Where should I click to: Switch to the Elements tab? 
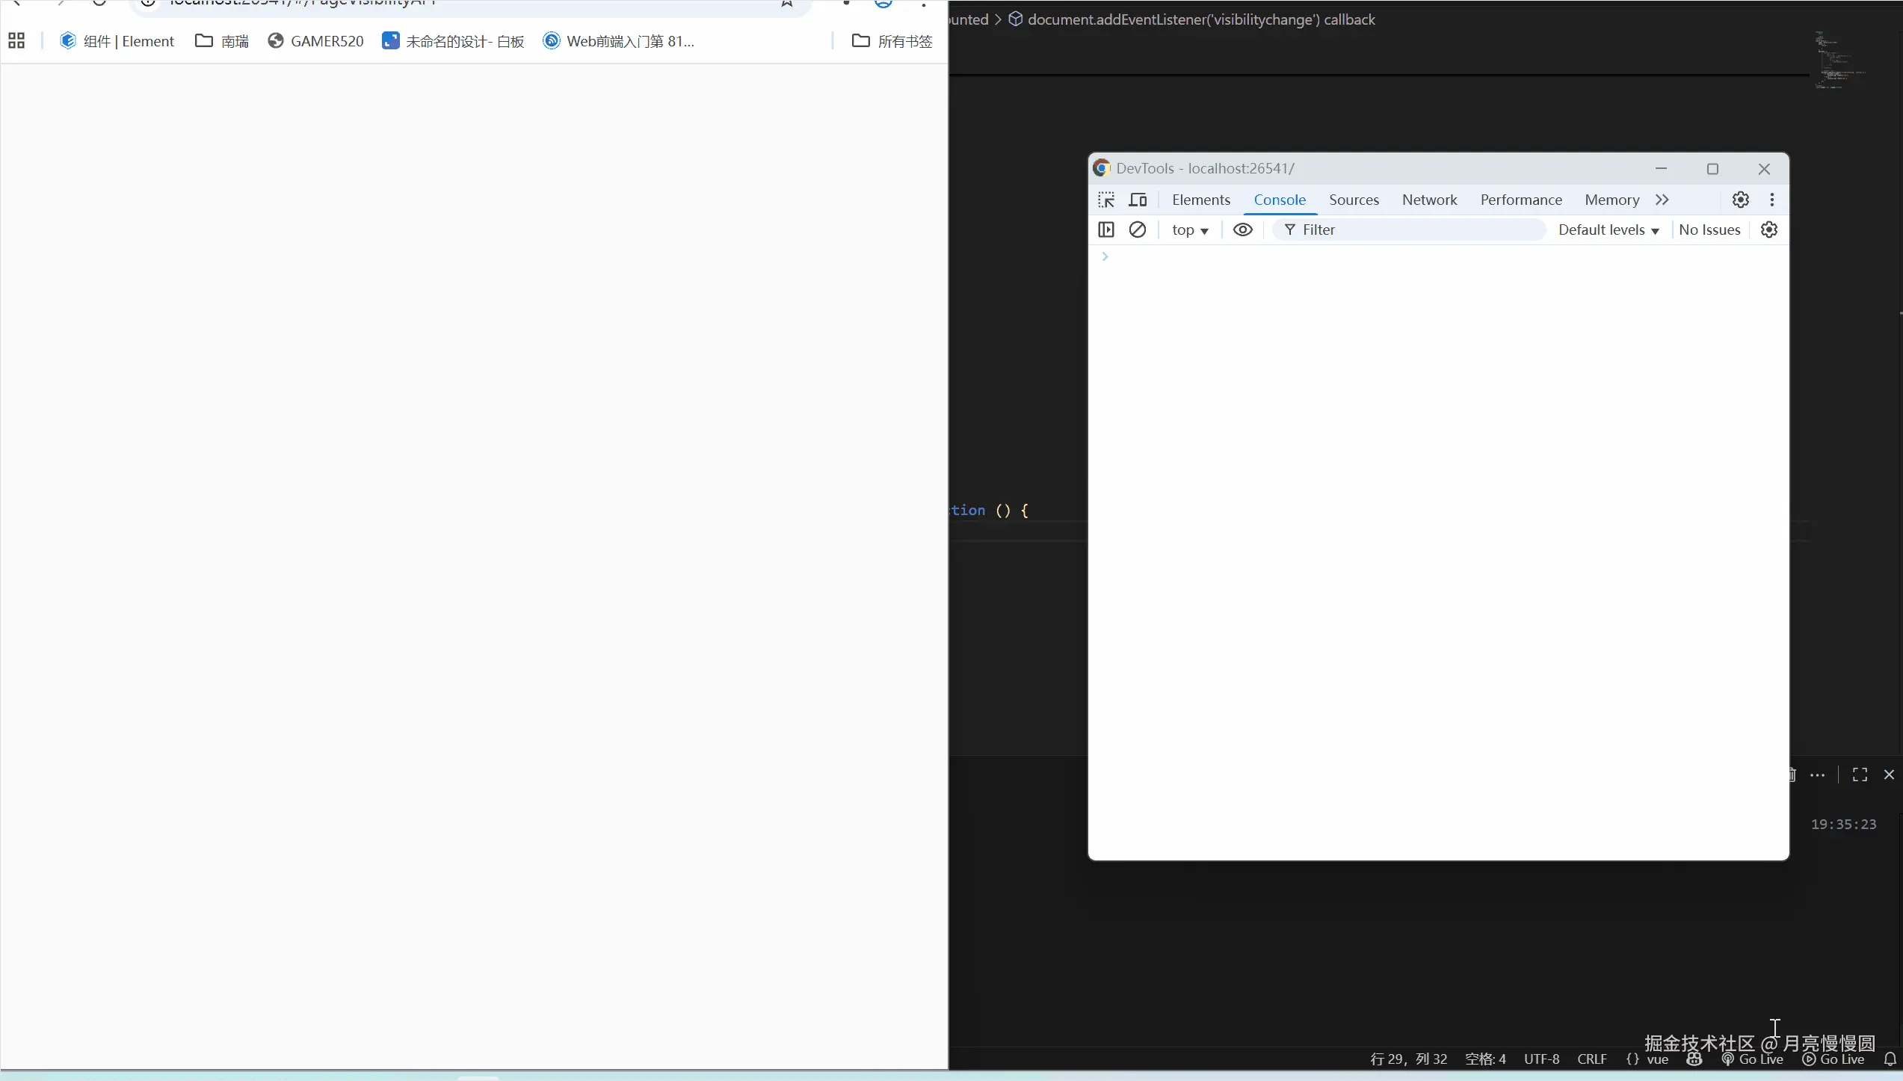pos(1201,200)
